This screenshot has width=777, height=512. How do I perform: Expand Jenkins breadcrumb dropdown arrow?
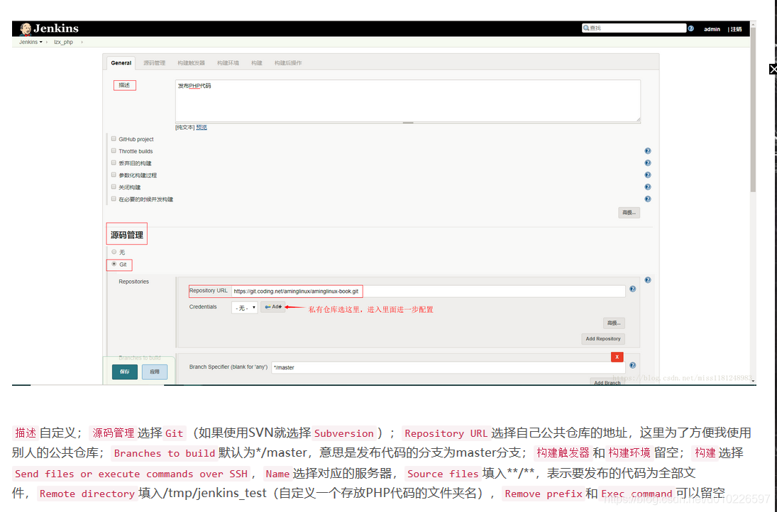click(x=40, y=42)
